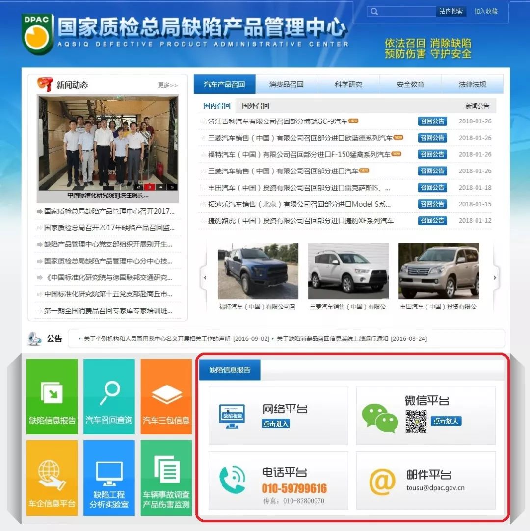
Task: Open the 三菱汽车 欧蓝德系列 recall notice
Action: tap(300, 138)
